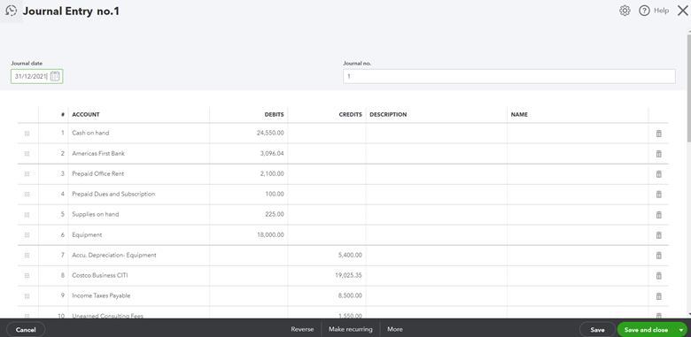Select the Cash on hand account cell
691x337 pixels.
point(139,133)
